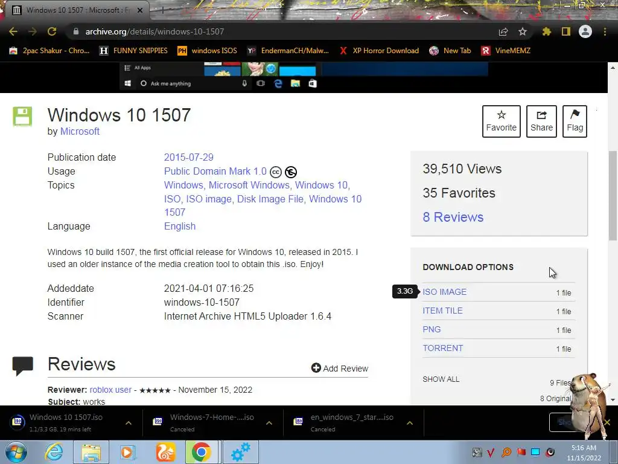
Task: Jump to the 8 Reviews link
Action: tap(453, 217)
